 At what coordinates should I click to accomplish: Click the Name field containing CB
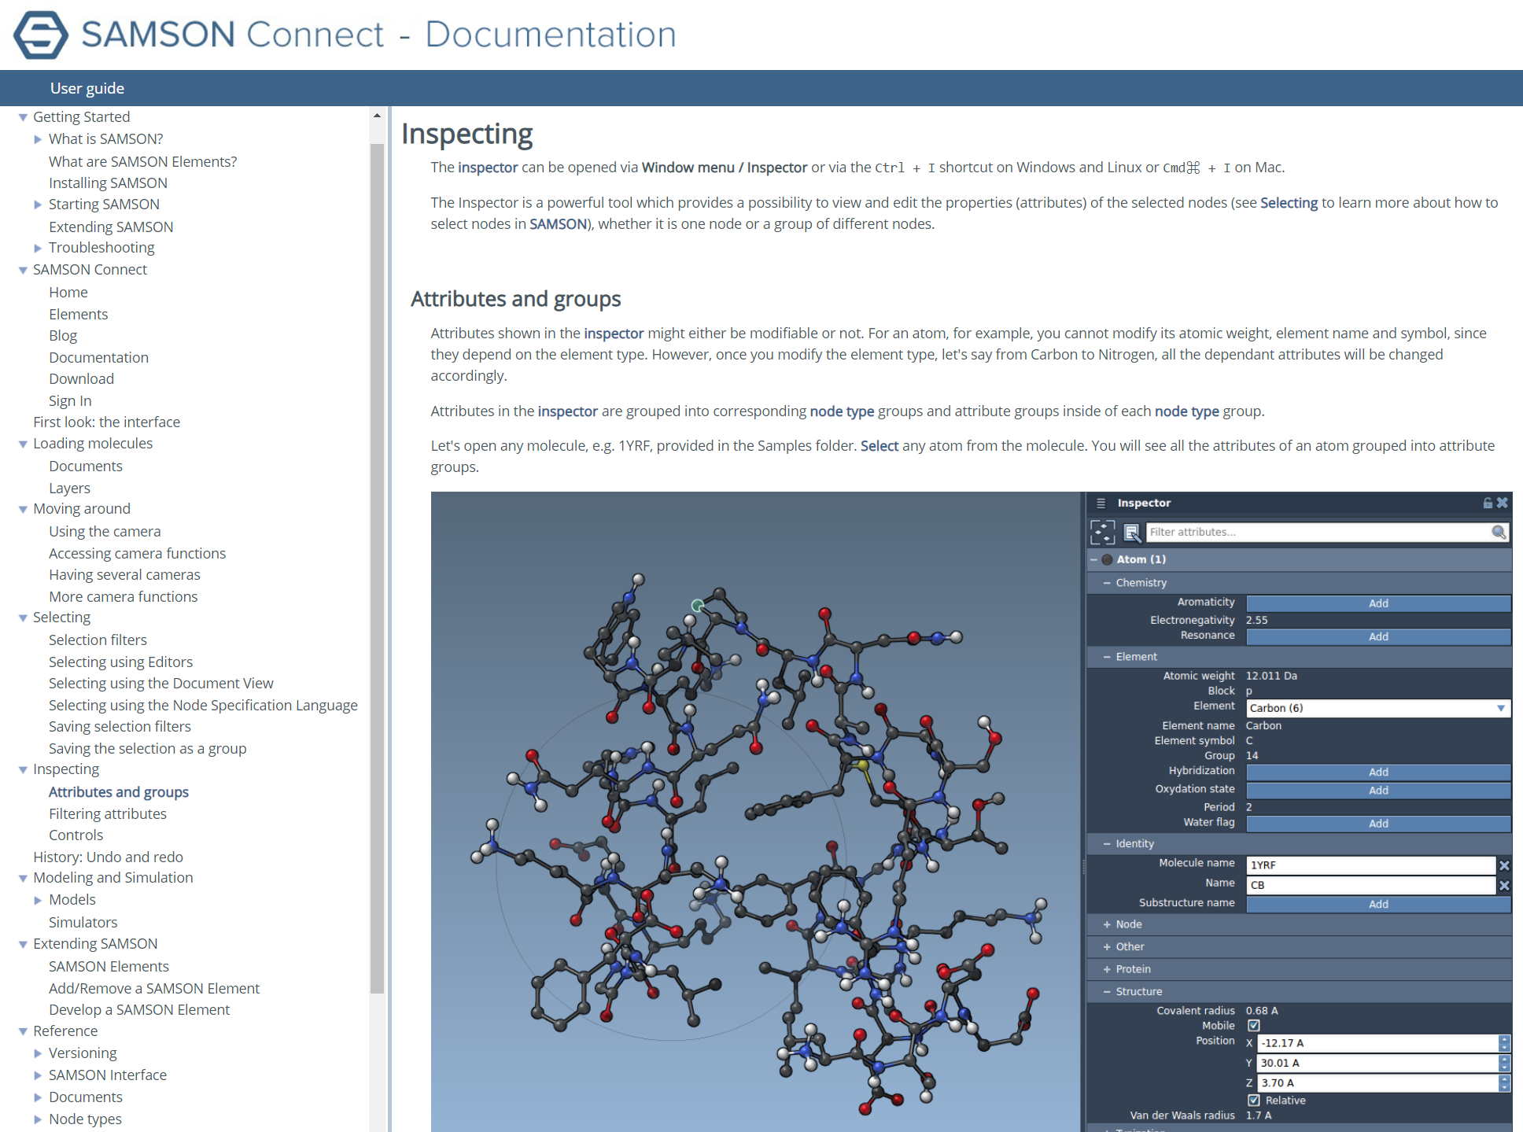click(1370, 886)
